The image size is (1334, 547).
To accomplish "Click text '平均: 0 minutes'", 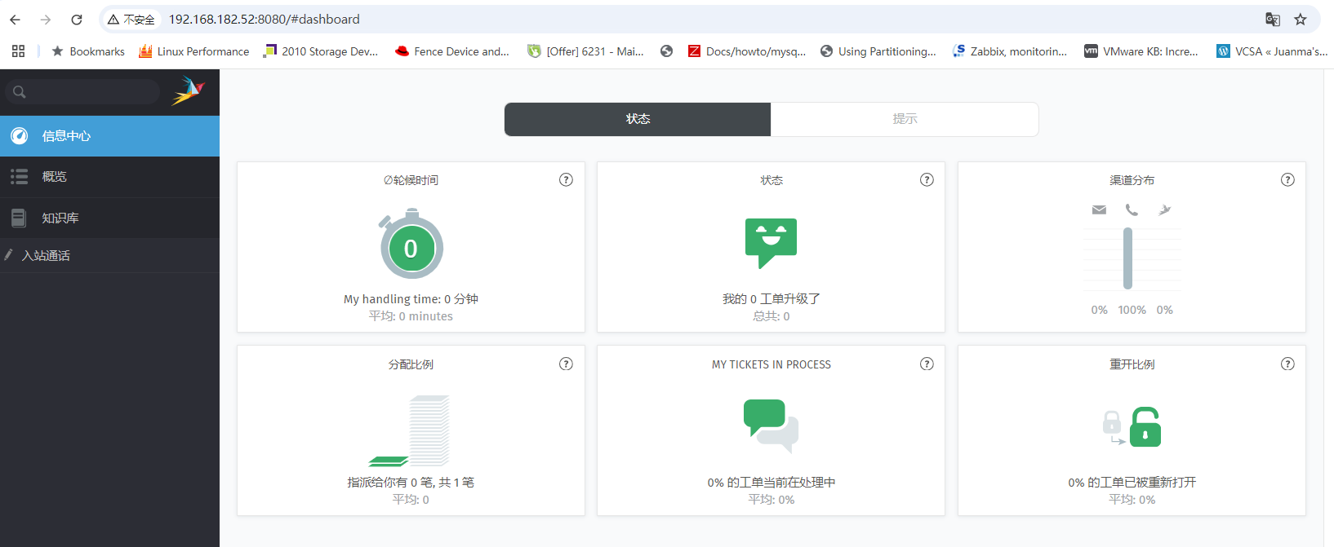I will pyautogui.click(x=411, y=316).
